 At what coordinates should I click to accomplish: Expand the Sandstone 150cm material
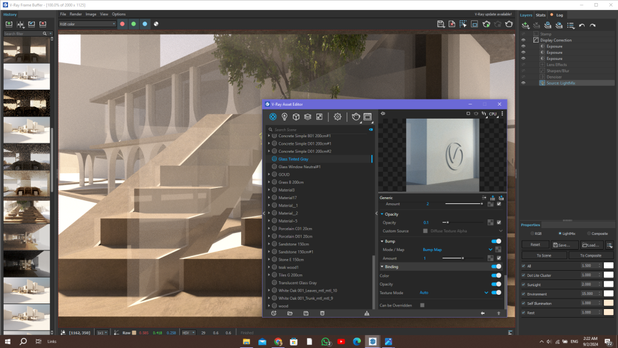(x=269, y=244)
